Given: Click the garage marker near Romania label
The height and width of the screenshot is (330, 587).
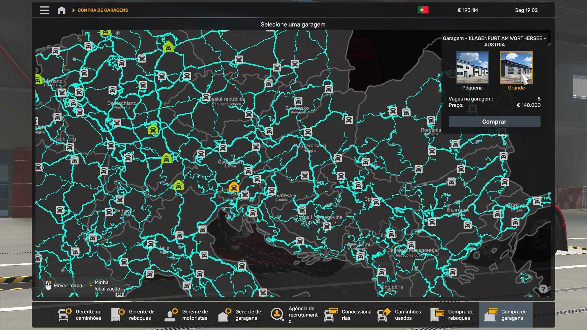Looking at the screenshot, I should coord(431,120).
